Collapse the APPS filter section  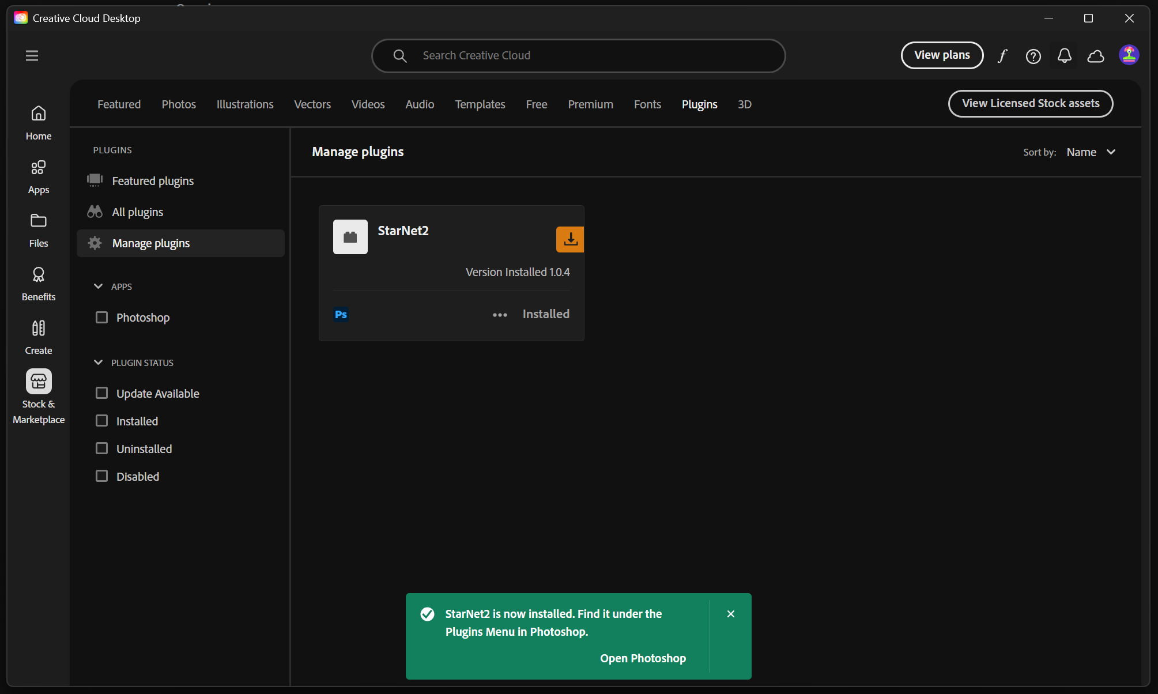pyautogui.click(x=99, y=286)
